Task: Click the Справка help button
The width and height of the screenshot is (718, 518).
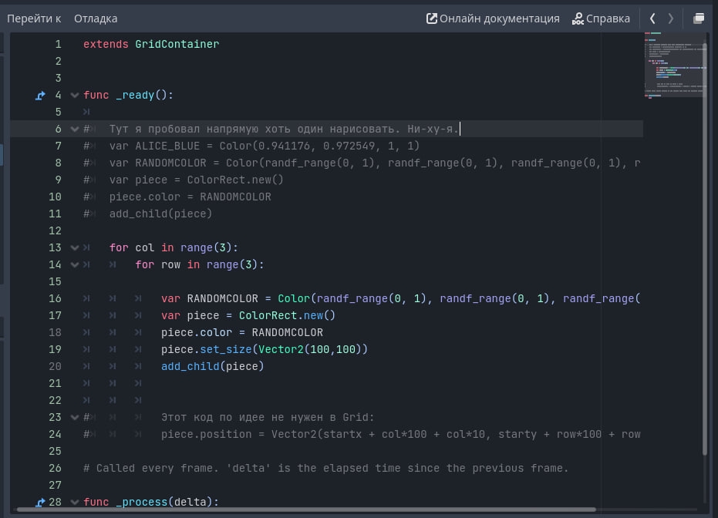Action: click(601, 18)
